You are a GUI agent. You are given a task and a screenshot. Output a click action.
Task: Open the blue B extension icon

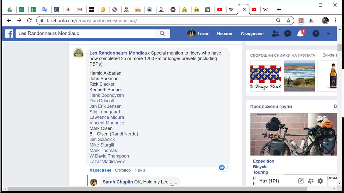311,21
